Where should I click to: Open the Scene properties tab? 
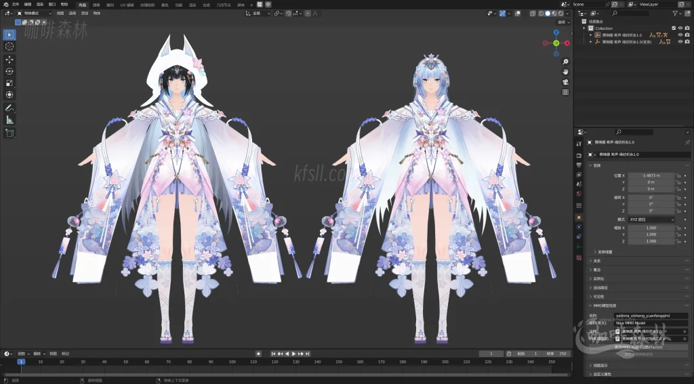[x=579, y=184]
